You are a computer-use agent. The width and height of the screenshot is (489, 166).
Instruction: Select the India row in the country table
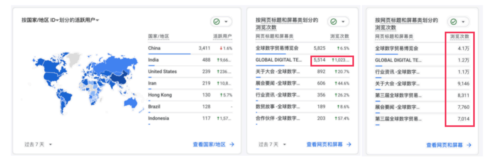(x=190, y=60)
